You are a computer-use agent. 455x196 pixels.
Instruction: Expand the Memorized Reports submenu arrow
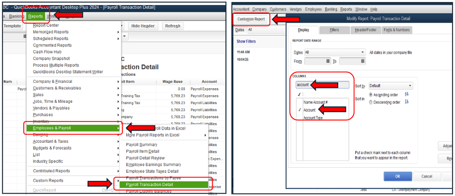(x=118, y=32)
